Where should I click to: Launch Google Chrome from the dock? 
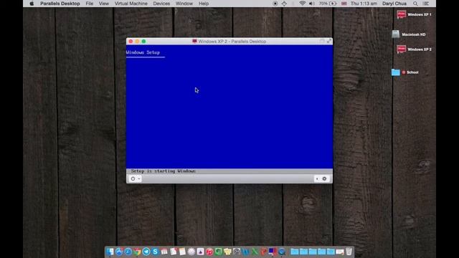point(137,252)
